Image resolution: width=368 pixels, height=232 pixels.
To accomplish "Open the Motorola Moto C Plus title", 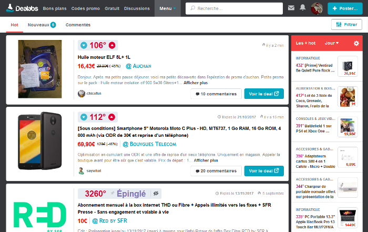I will [179, 132].
